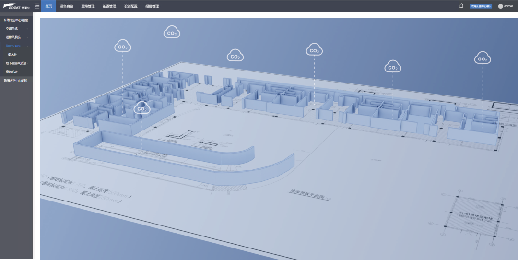Select the leftmost CO2 sensor cloud
The width and height of the screenshot is (518, 260).
(123, 47)
